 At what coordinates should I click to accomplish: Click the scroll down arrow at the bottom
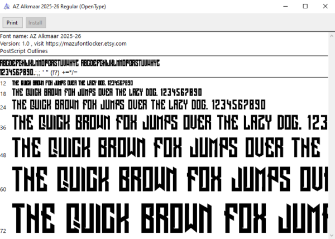[332, 235]
